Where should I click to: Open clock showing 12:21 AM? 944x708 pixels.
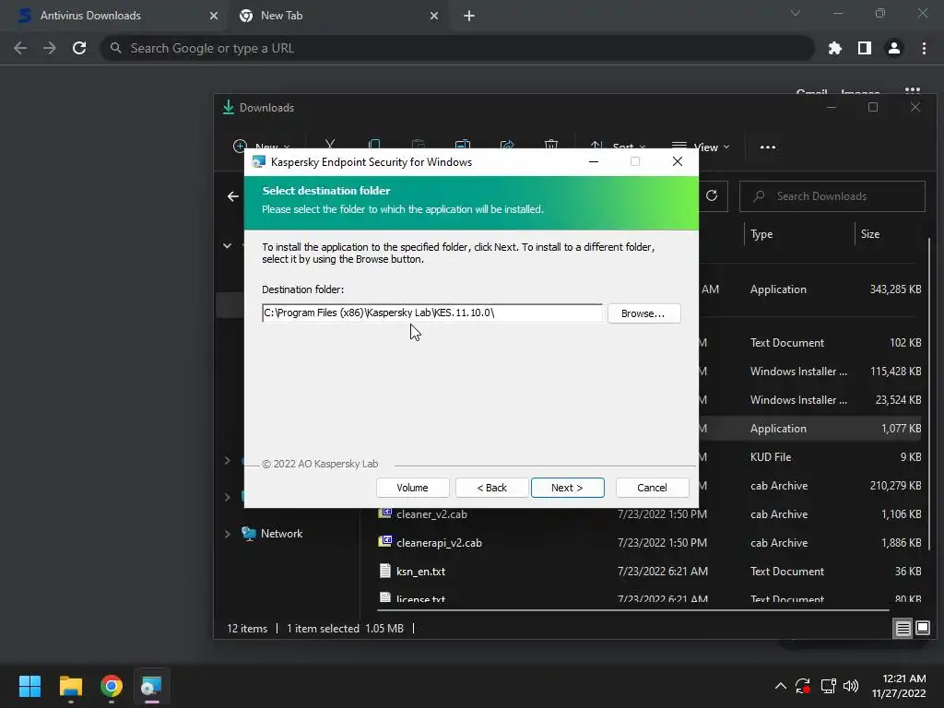898,686
